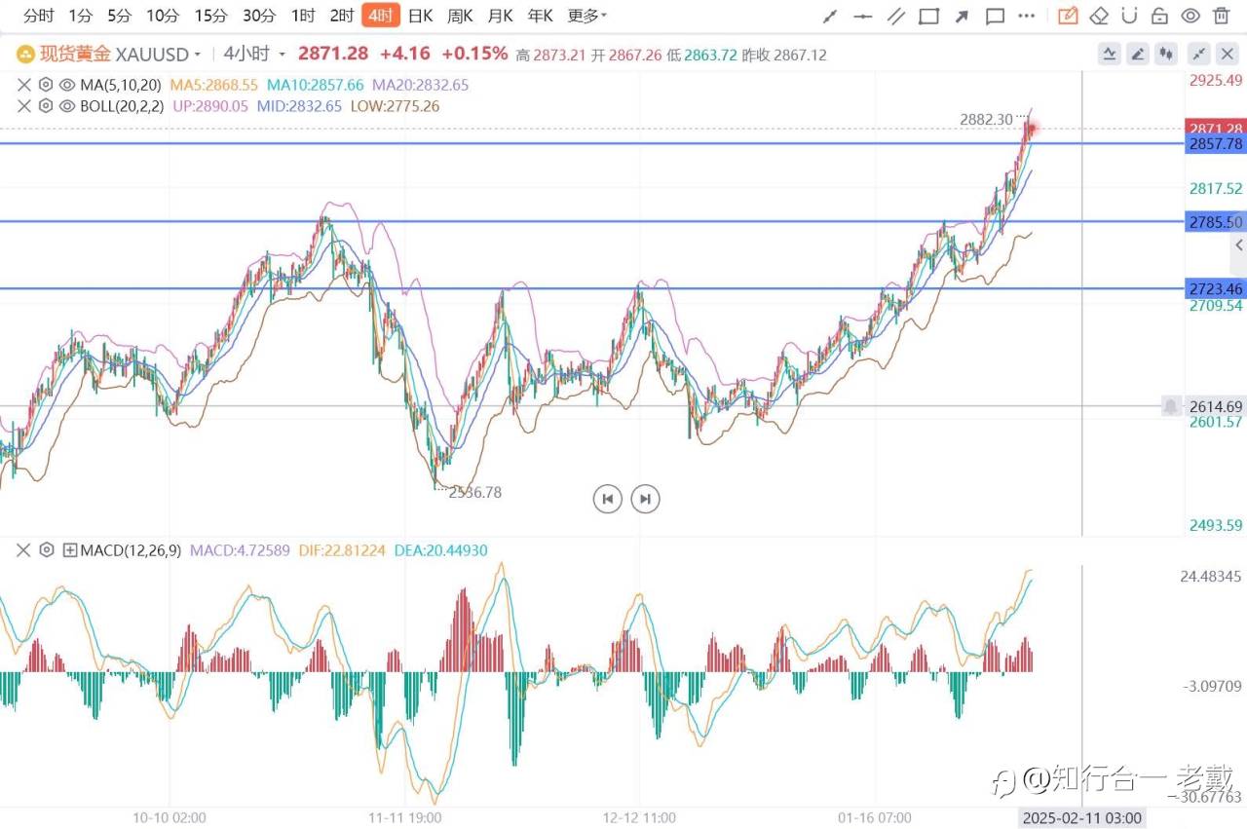Toggle visibility of BOLL indicator eye icon

tap(66, 106)
